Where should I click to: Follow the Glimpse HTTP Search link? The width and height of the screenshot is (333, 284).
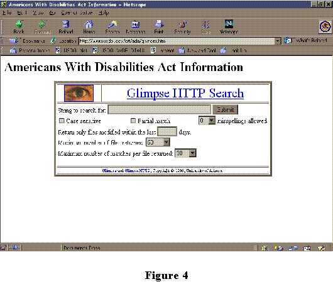point(185,93)
